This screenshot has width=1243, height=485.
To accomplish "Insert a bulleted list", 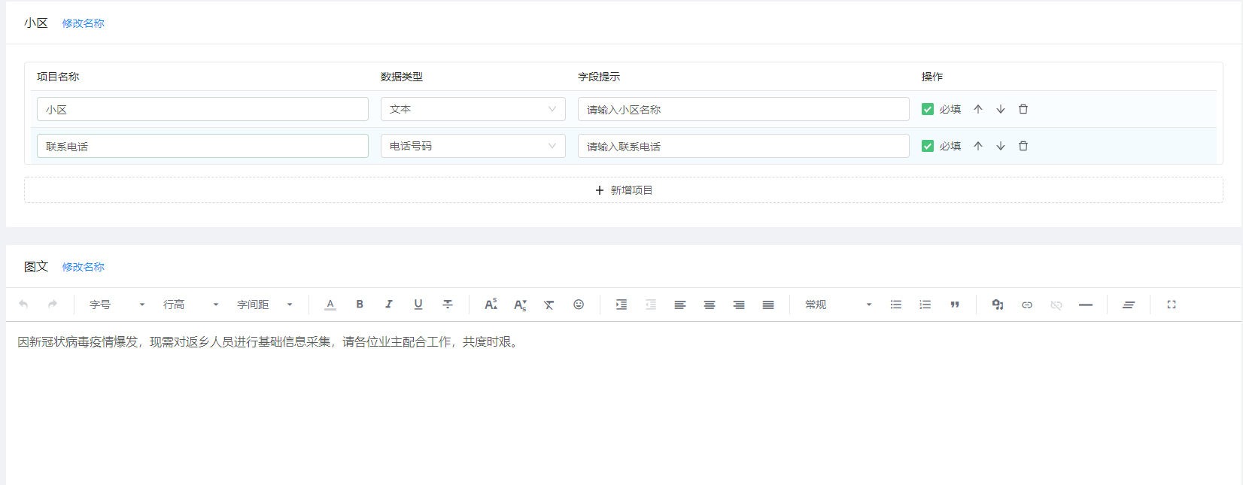I will point(896,305).
